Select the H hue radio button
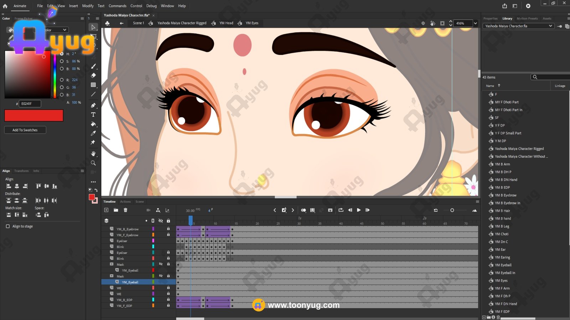This screenshot has width=570, height=320. tap(62, 54)
